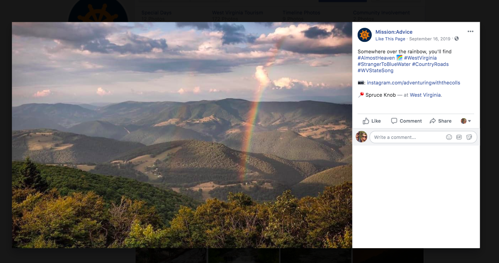Screen dimensions: 499x263
Task: Click your profile picture beside comment box
Action: 361,137
